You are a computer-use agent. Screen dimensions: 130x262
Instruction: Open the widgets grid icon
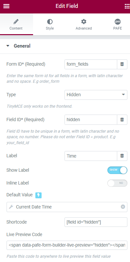click(127, 6)
